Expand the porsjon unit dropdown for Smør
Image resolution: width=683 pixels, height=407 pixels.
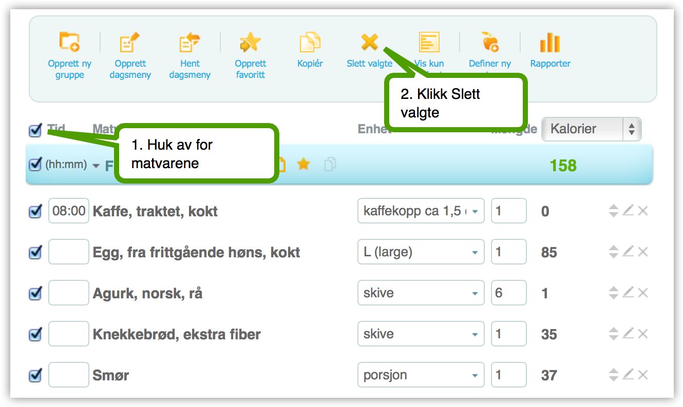(421, 375)
